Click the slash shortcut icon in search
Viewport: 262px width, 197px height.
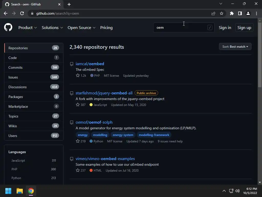[x=210, y=27]
